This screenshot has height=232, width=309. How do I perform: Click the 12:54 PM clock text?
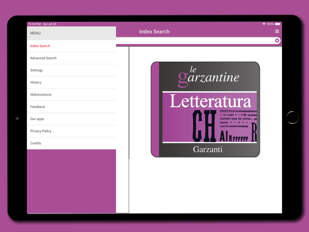(x=35, y=24)
